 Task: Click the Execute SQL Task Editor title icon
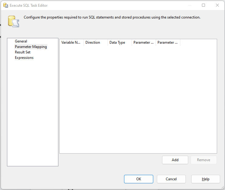[x=5, y=5]
